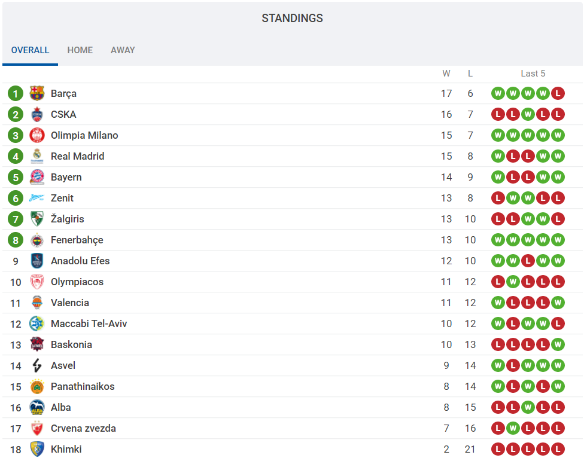Image resolution: width=584 pixels, height=464 pixels.
Task: Click Baskonia's latest win badge
Action: [x=558, y=344]
